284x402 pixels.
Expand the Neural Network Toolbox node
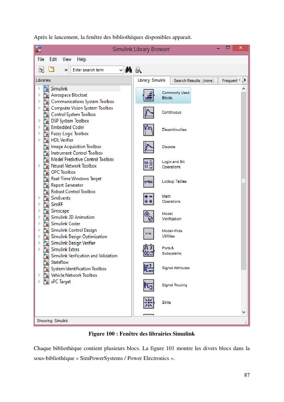point(39,166)
